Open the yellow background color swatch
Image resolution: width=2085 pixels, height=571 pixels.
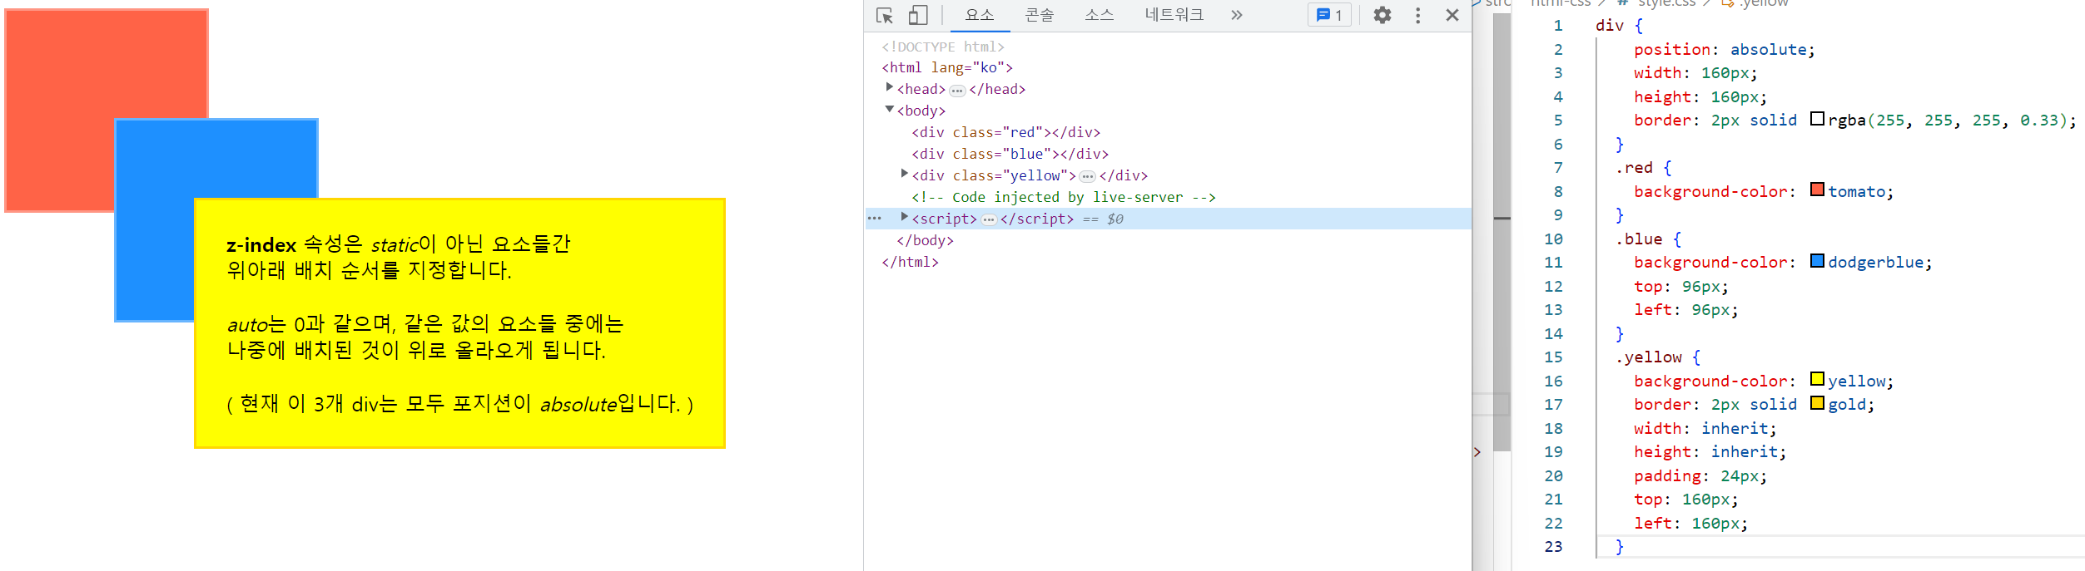point(1817,380)
